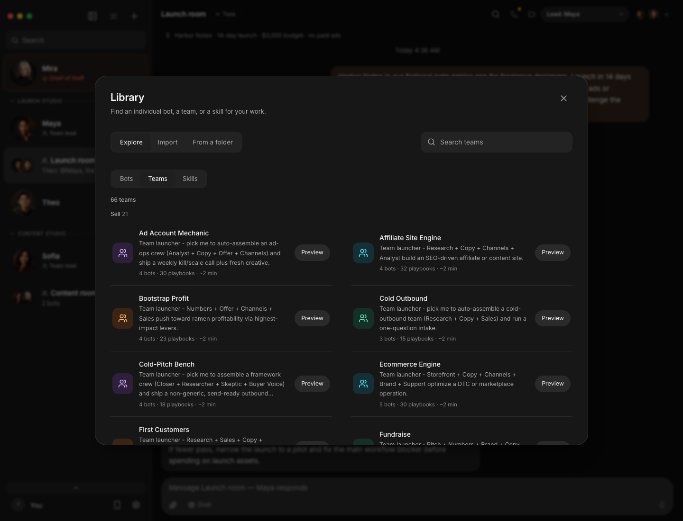Open the Import tab

tap(167, 142)
